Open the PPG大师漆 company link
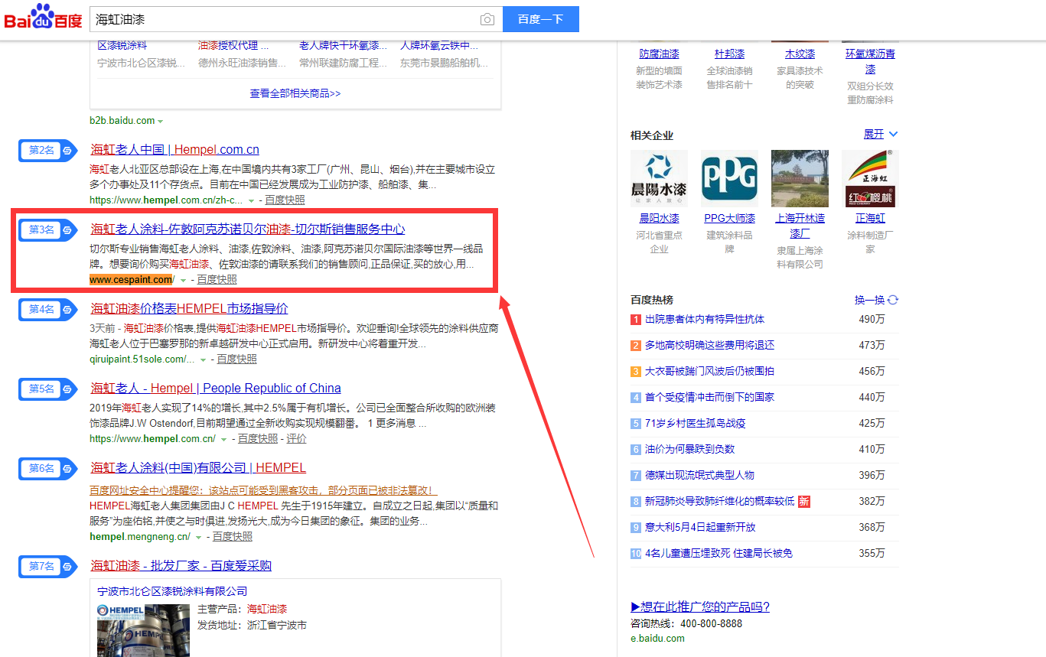The width and height of the screenshot is (1046, 657). coord(729,219)
